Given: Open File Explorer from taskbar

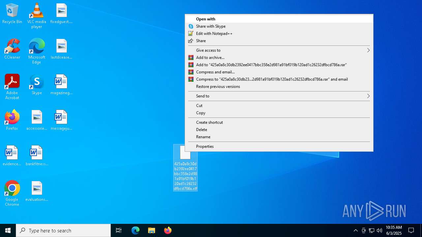Looking at the screenshot, I should point(152,230).
